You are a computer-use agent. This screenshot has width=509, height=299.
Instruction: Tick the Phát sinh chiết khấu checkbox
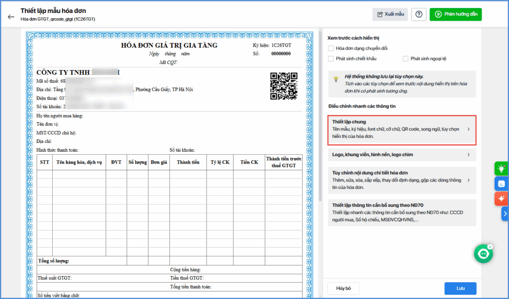pyautogui.click(x=331, y=59)
